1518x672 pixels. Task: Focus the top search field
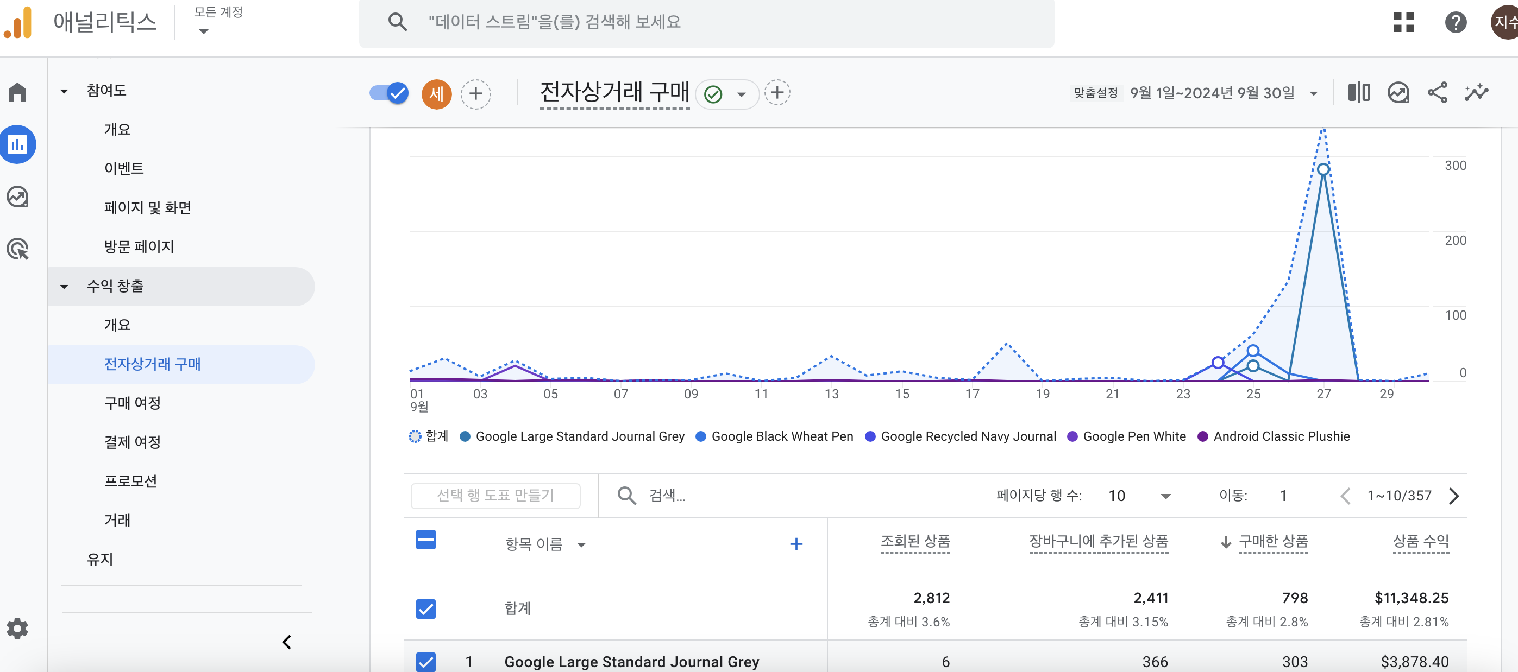(706, 23)
